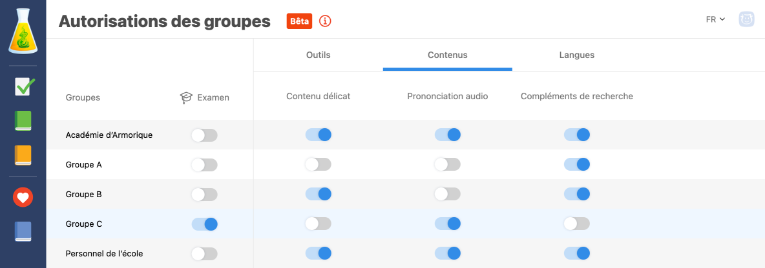Enable Contenu délicat toggle for Groupe A
This screenshot has width=765, height=268.
318,165
